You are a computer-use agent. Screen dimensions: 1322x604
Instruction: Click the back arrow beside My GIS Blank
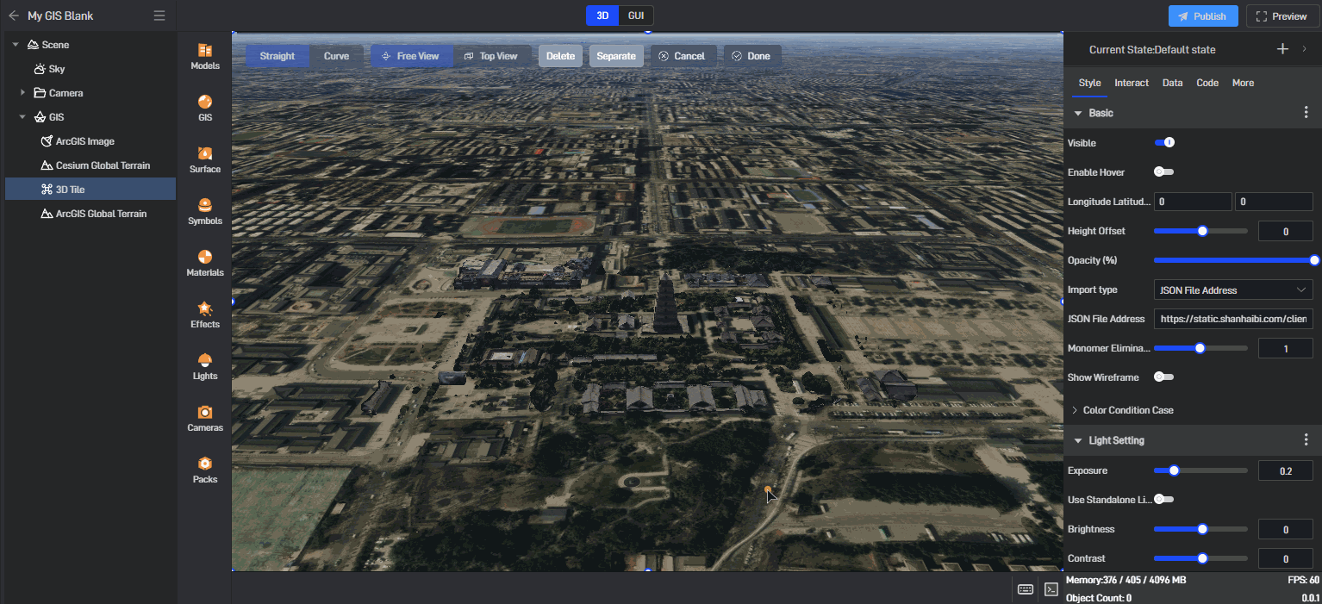(14, 16)
